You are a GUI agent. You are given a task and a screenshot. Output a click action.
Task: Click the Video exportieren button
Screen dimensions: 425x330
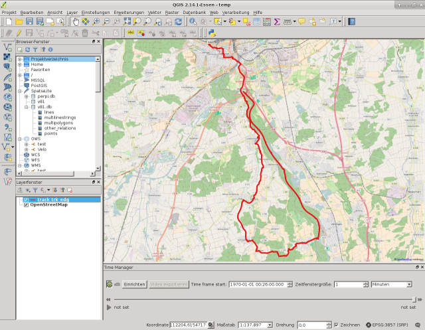[169, 284]
